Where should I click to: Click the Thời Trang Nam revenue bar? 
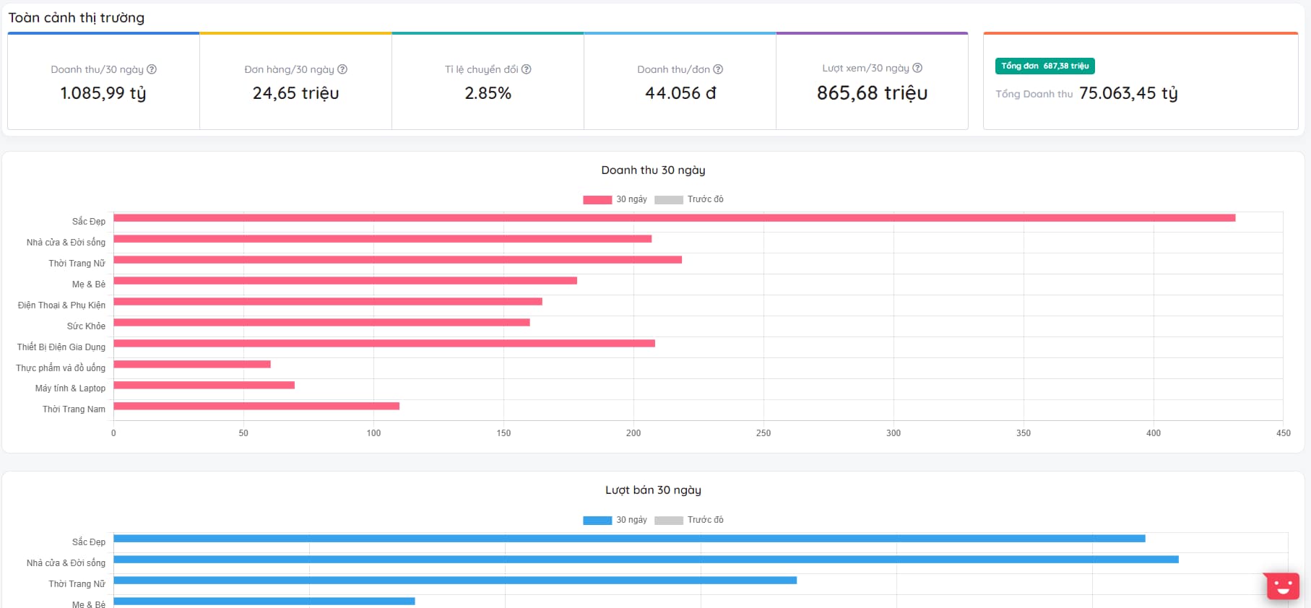coord(256,407)
